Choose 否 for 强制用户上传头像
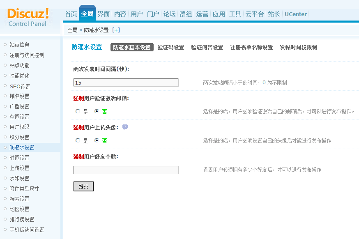Viewport: 359px width, 239px height. coord(97,140)
